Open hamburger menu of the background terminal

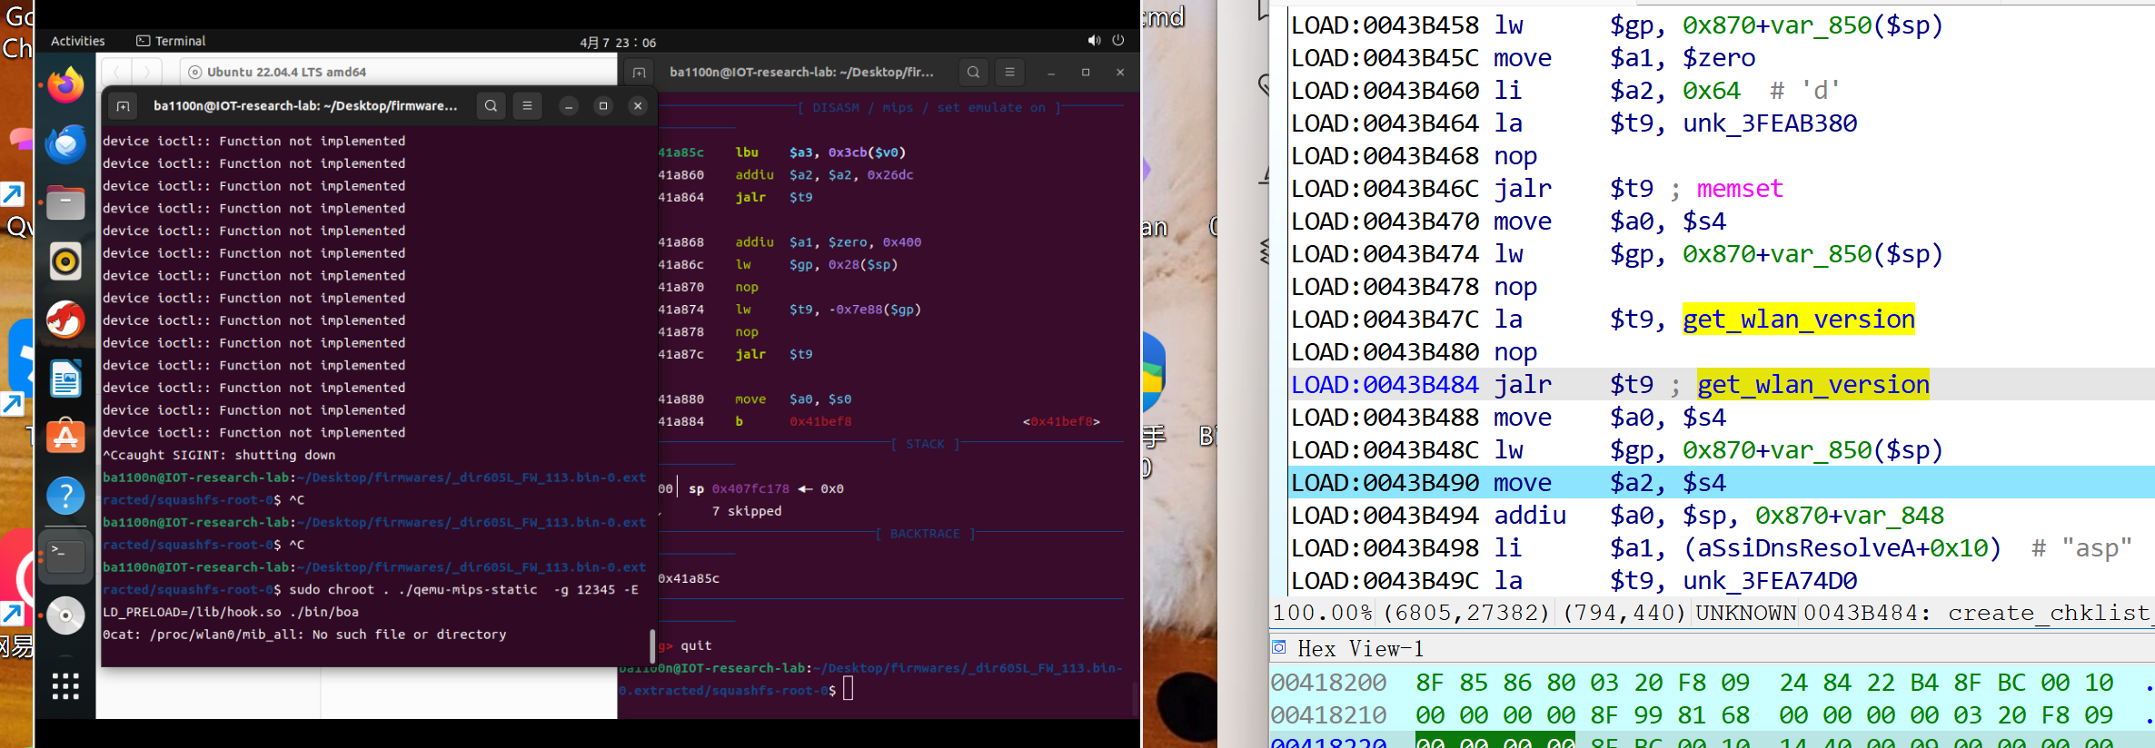[1009, 73]
